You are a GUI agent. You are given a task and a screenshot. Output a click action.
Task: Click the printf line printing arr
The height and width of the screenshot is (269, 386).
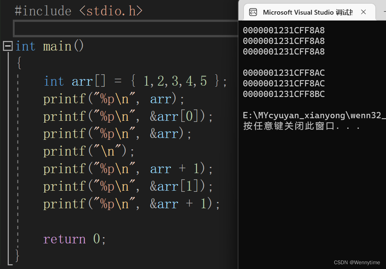(114, 99)
